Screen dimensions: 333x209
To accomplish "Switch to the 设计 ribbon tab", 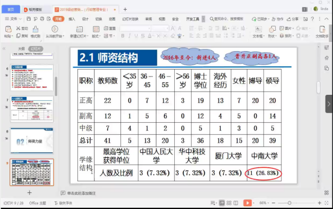I will pyautogui.click(x=85, y=19).
